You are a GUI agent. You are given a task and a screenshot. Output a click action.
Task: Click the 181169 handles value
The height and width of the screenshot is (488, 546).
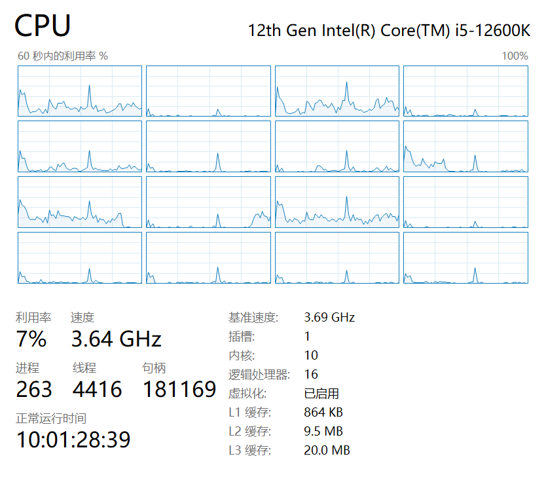click(x=179, y=390)
